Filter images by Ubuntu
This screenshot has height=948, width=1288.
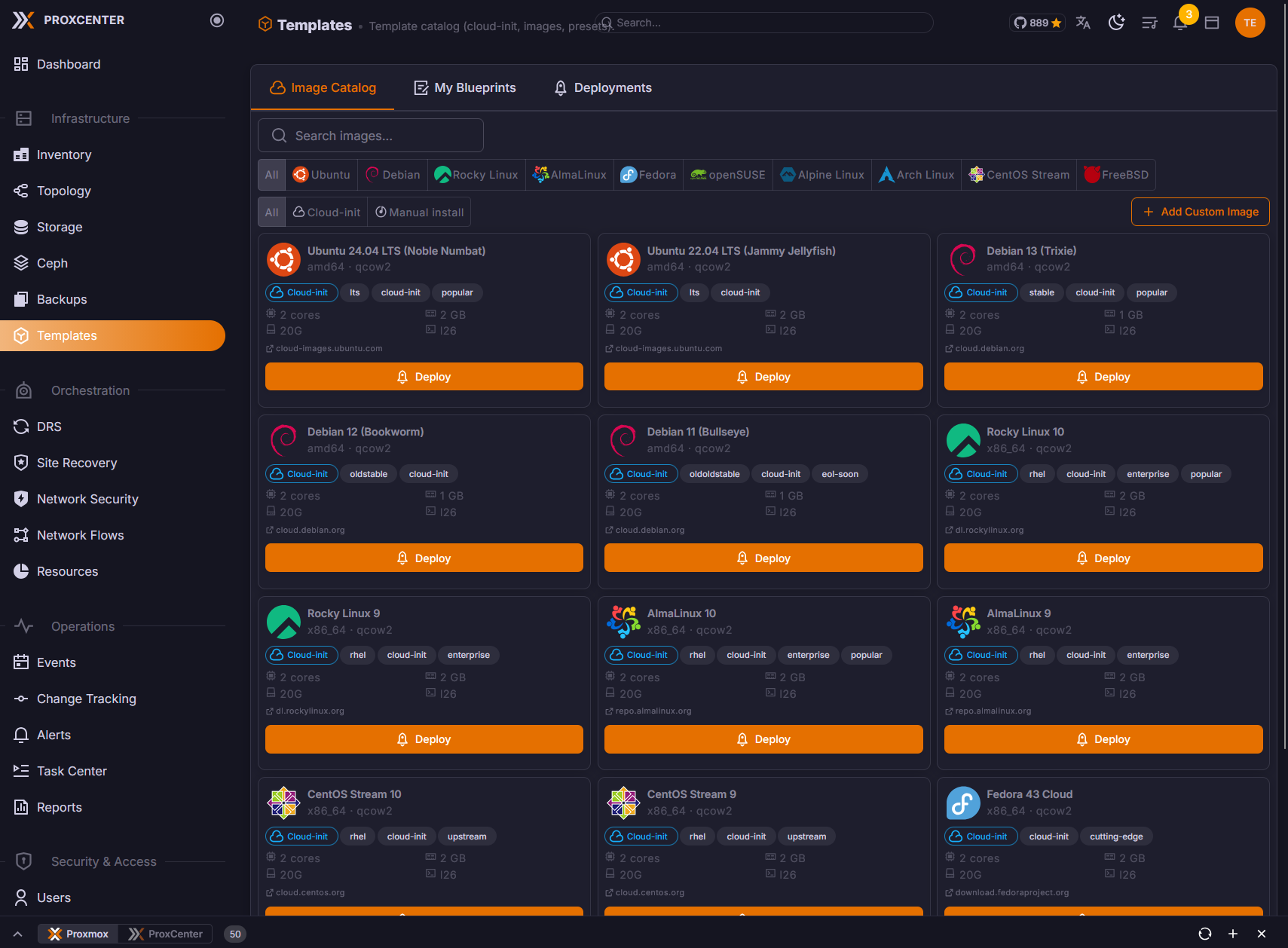coord(322,175)
